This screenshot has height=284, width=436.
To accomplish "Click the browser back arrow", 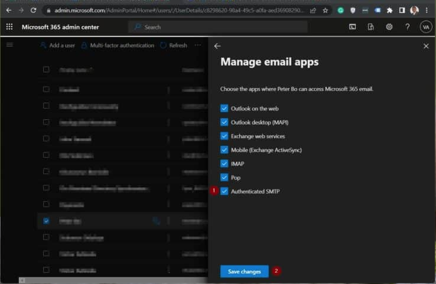I will pyautogui.click(x=9, y=10).
